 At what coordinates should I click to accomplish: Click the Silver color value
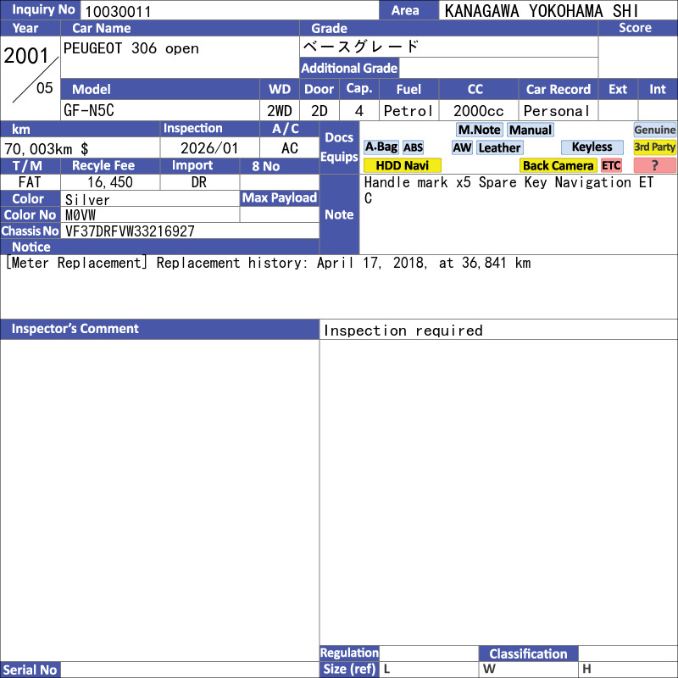tap(87, 200)
